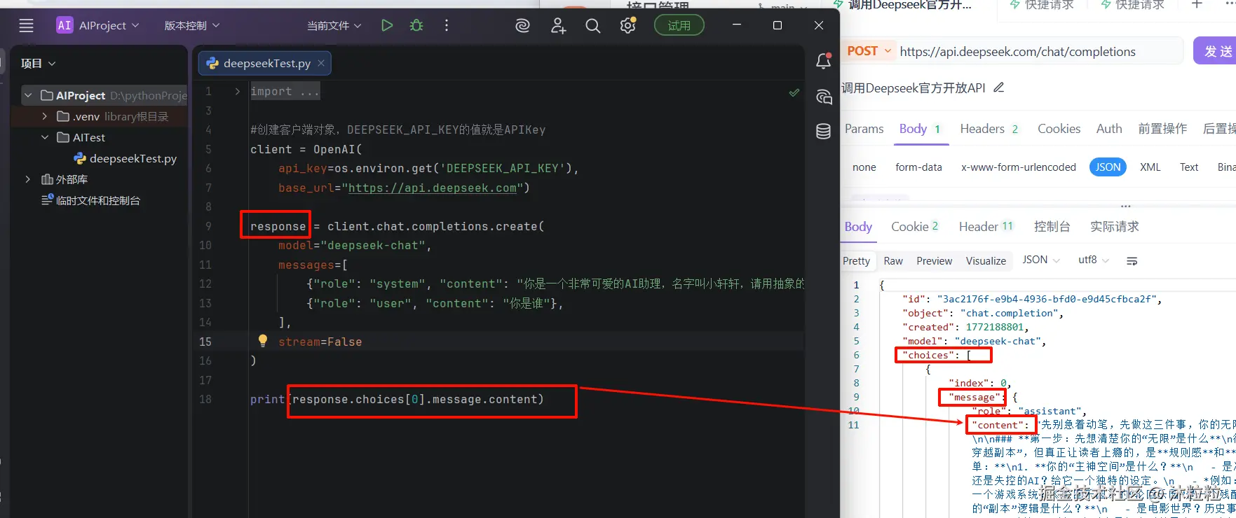Open the 实际请求 response tab

(1114, 227)
